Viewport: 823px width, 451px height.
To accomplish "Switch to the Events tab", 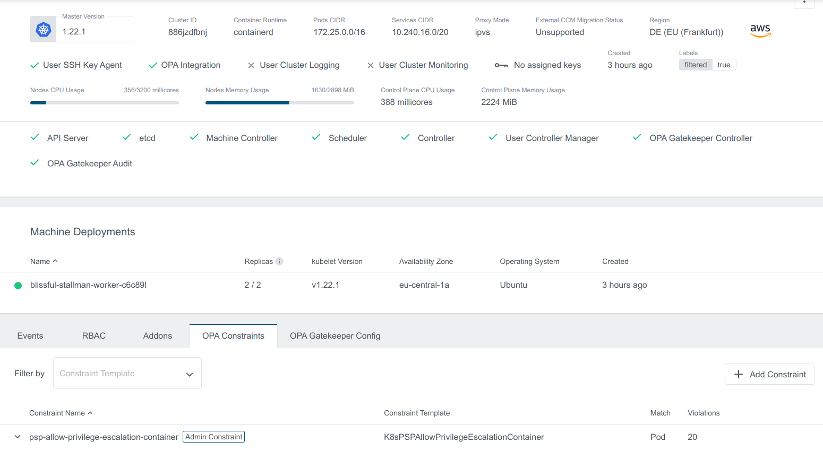I will (x=30, y=335).
